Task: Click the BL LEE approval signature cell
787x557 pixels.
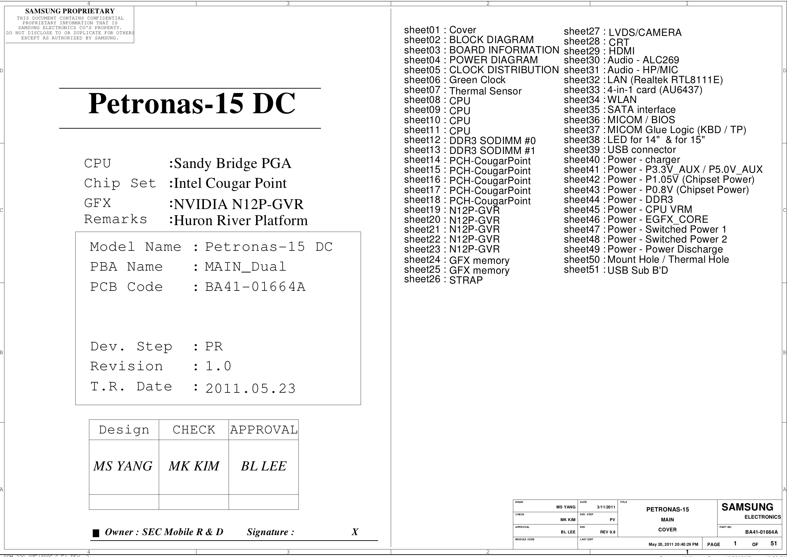Action: tap(263, 466)
